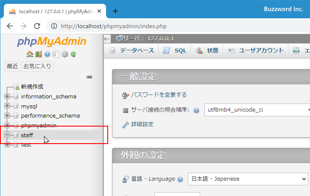
Task: Open the データベース tab
Action: 131,51
